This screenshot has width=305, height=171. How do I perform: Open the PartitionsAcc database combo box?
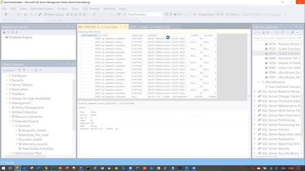pyautogui.click(x=145, y=14)
